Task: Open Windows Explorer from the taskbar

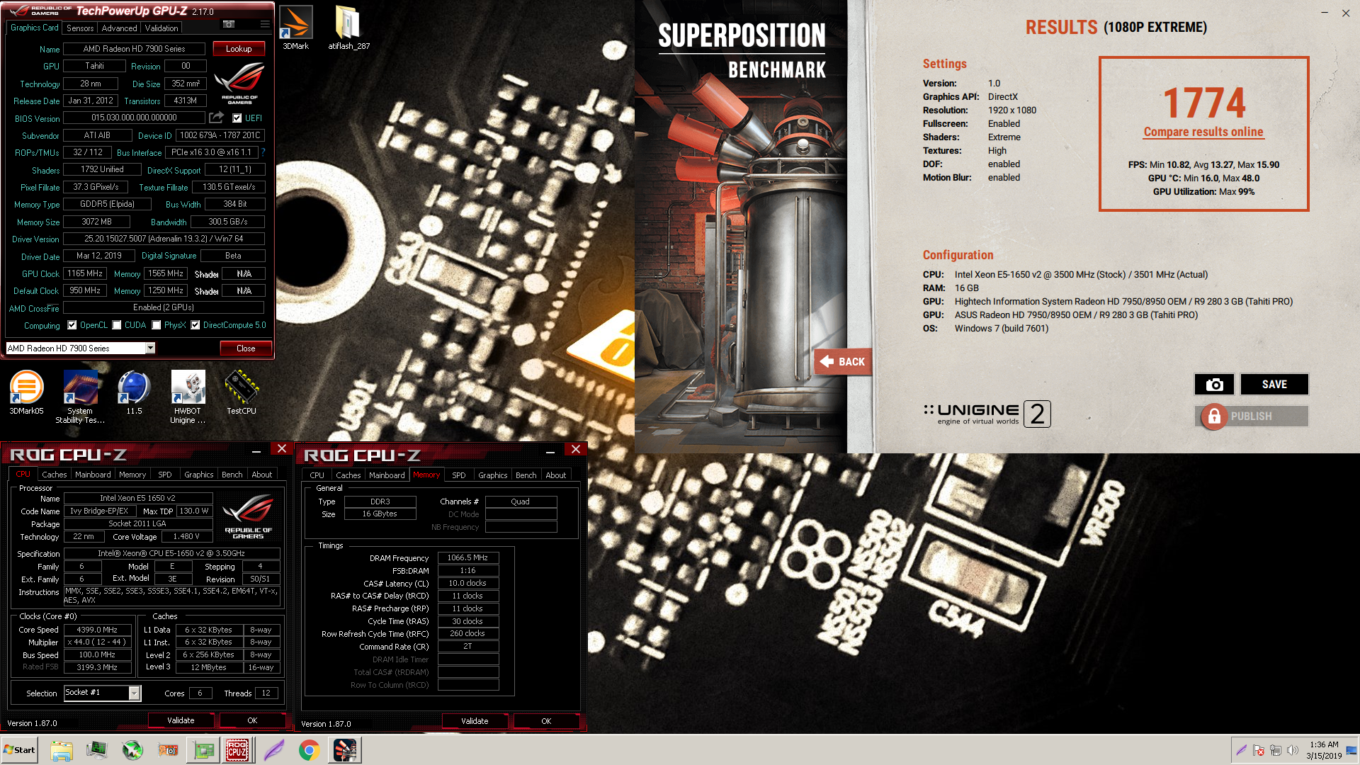Action: [x=62, y=750]
